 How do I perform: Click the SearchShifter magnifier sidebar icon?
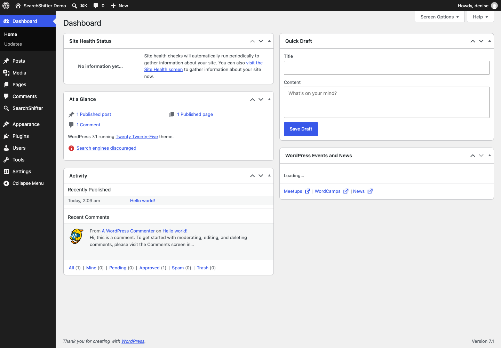click(6, 108)
